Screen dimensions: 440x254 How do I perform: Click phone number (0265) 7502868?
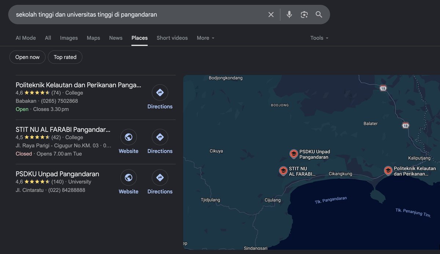tap(59, 101)
